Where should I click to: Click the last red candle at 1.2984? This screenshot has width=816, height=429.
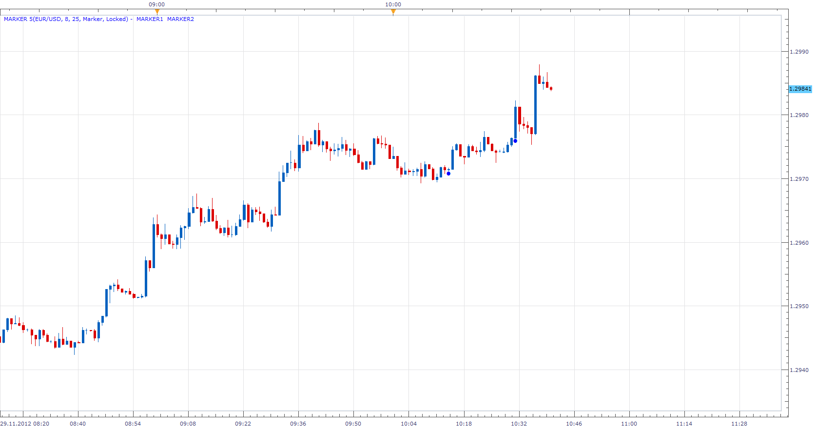coord(551,89)
